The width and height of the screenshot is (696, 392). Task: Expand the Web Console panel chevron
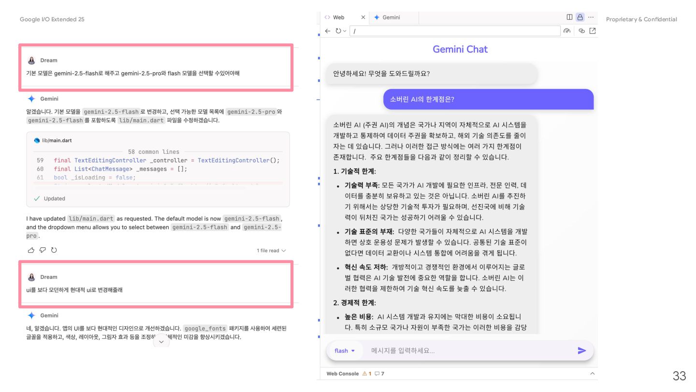593,374
